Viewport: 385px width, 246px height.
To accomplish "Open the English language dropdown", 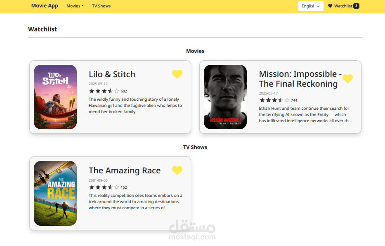I will [311, 6].
